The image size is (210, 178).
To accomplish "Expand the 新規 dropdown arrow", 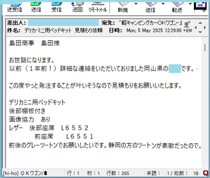I will pyautogui.click(x=136, y=4).
